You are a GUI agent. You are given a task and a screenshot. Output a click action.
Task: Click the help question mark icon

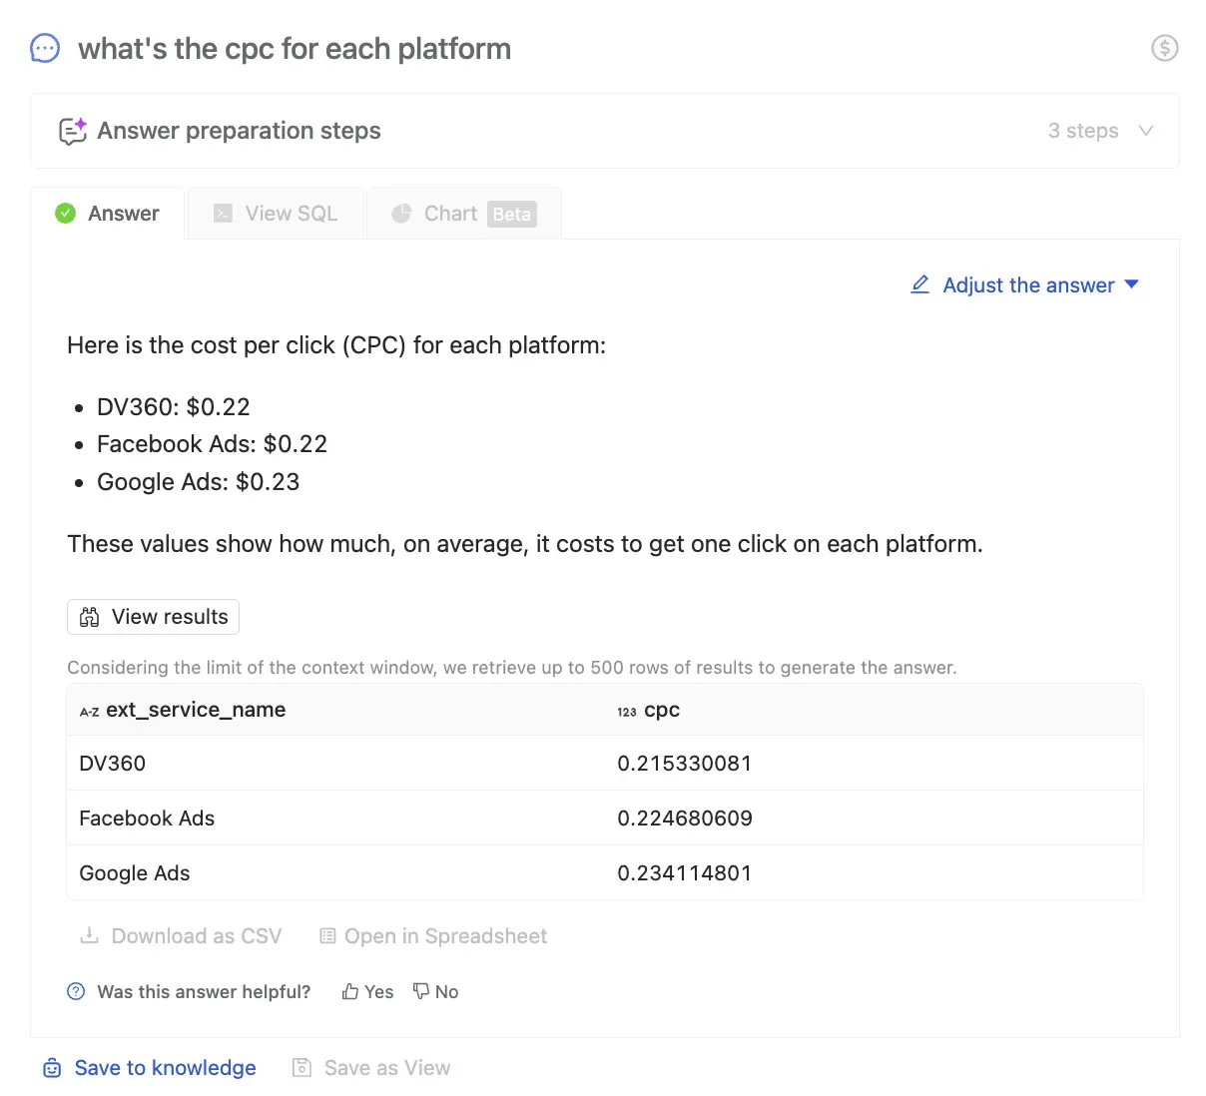[76, 991]
